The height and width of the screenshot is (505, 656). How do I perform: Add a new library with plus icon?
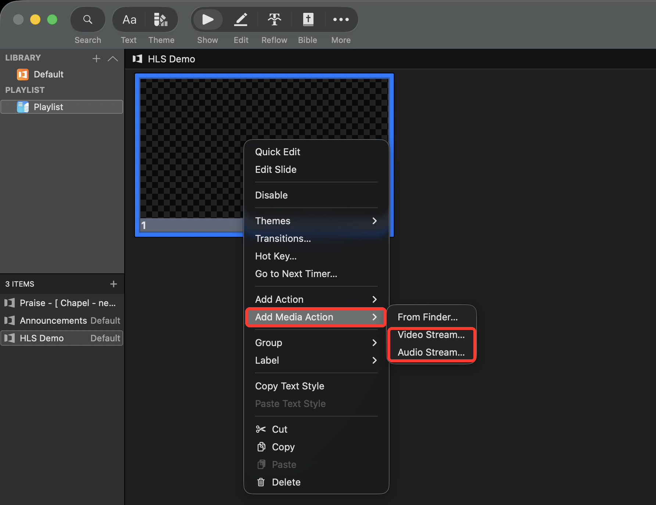[x=96, y=58]
